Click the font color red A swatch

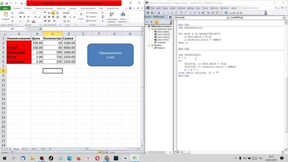(x=33, y=21)
